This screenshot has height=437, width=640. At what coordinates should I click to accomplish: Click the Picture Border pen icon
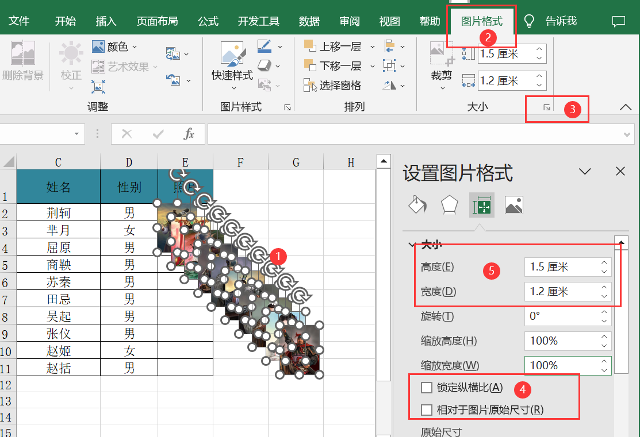point(265,47)
